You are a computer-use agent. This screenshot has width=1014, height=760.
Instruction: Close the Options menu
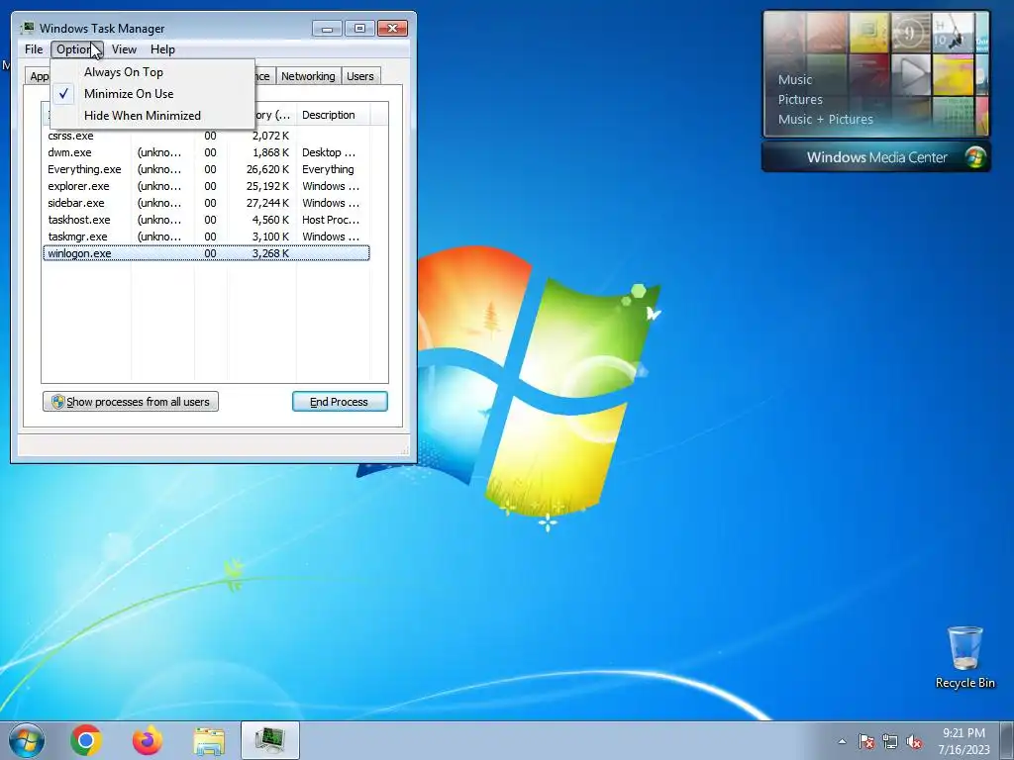[76, 49]
